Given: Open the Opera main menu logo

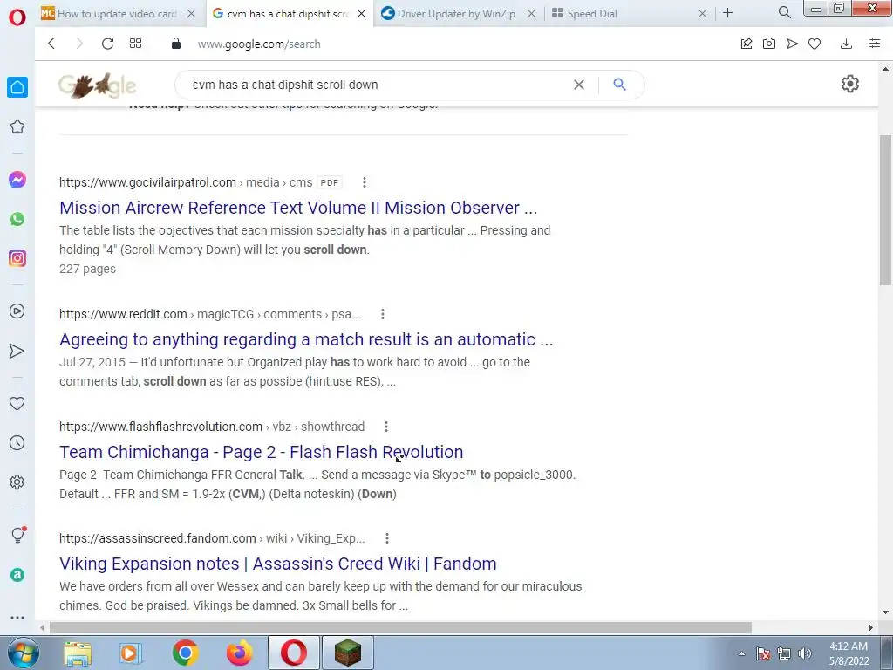Looking at the screenshot, I should [17, 17].
